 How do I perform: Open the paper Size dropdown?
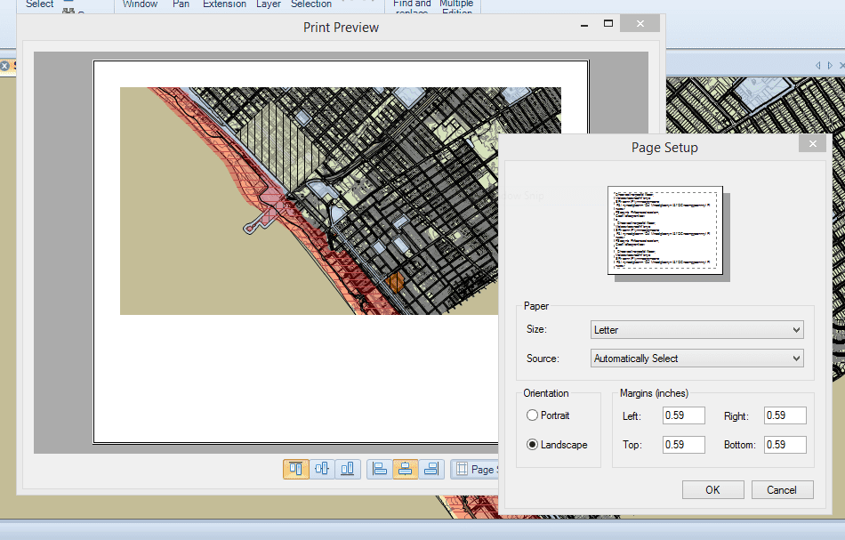697,330
